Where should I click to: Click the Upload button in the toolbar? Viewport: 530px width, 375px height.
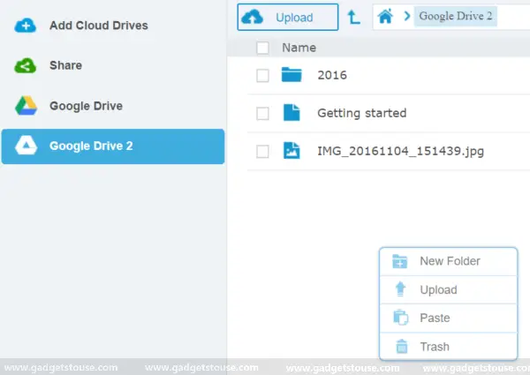(288, 18)
